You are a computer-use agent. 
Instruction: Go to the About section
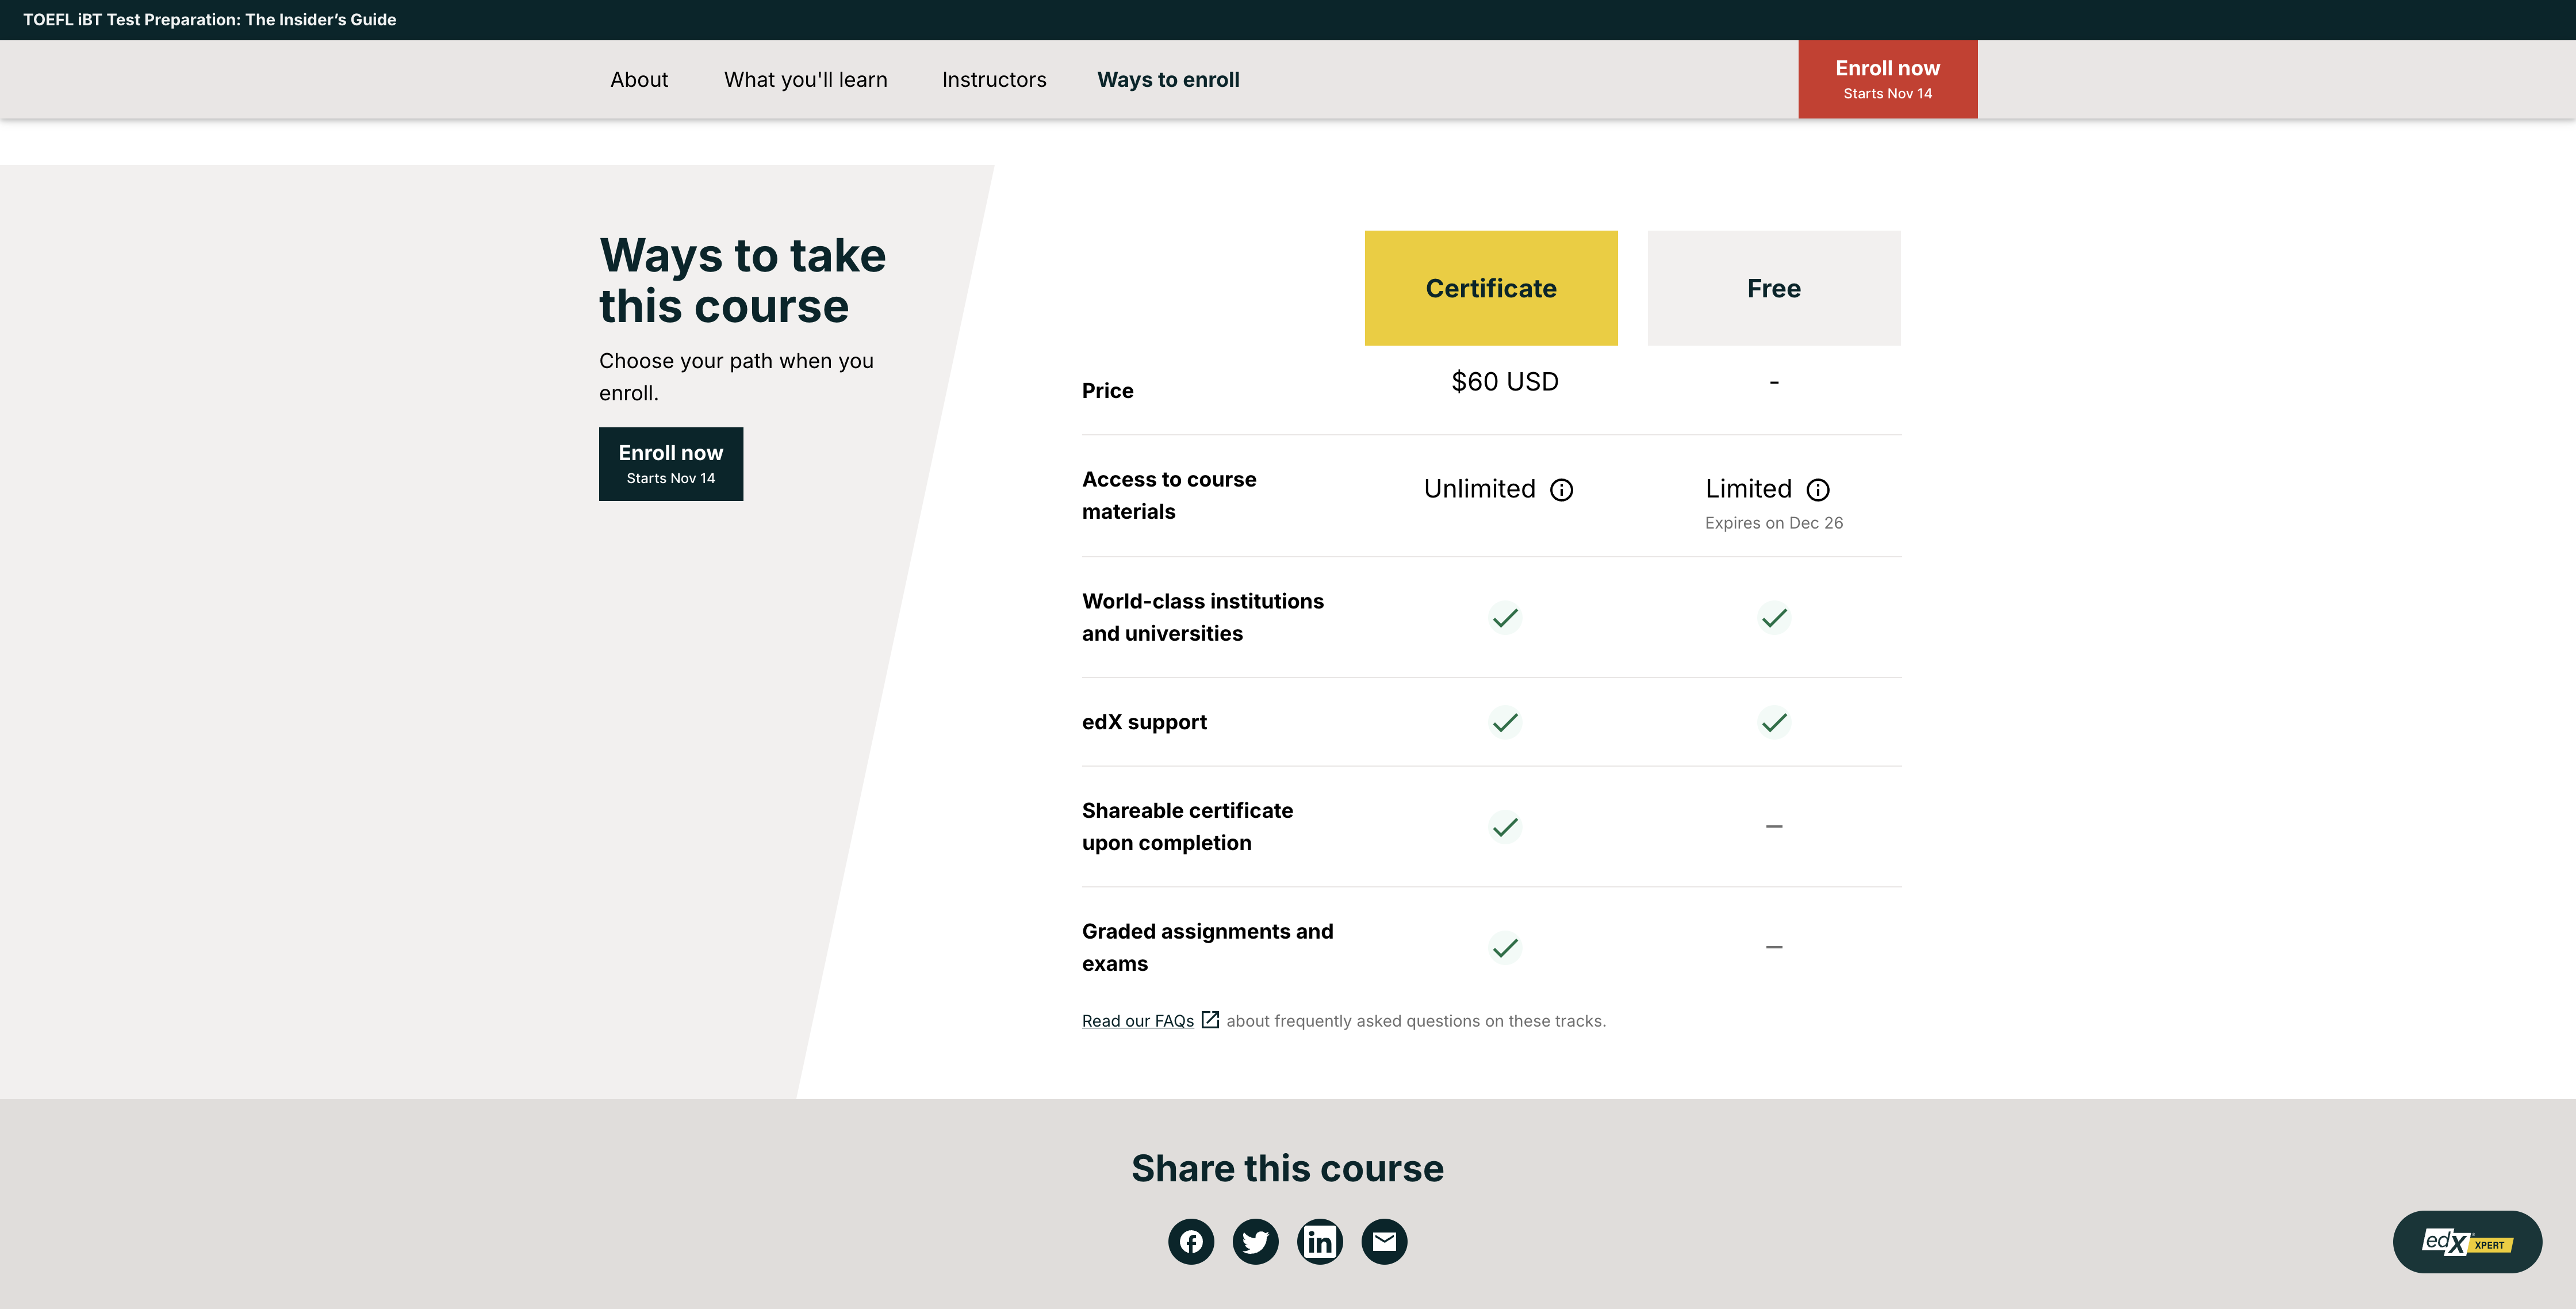(639, 80)
